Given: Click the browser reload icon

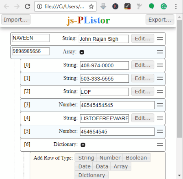Looking at the screenshot, I should point(27,7).
